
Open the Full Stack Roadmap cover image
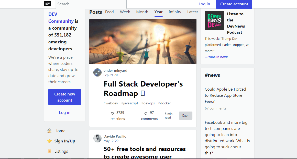coord(143,41)
